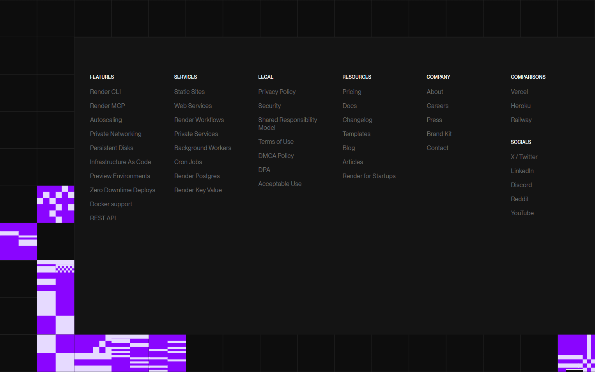
Task: Select Static Sites service
Action: tap(189, 92)
